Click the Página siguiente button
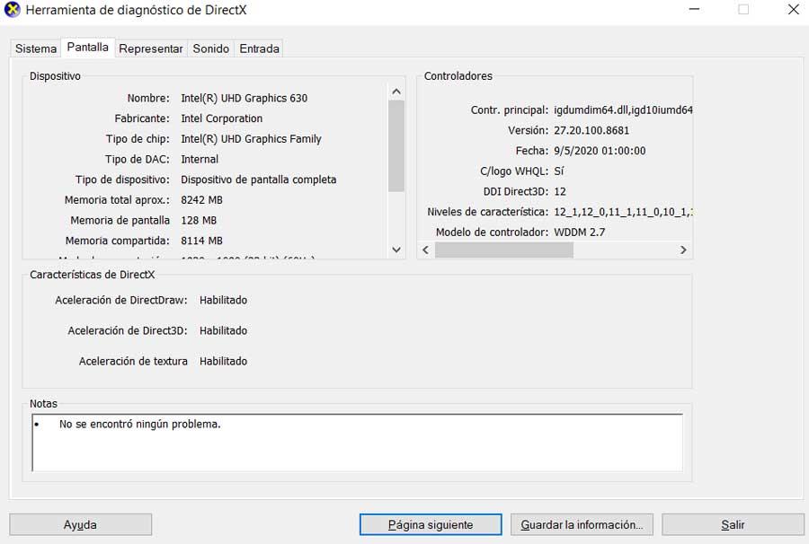This screenshot has height=544, width=809. click(x=431, y=524)
